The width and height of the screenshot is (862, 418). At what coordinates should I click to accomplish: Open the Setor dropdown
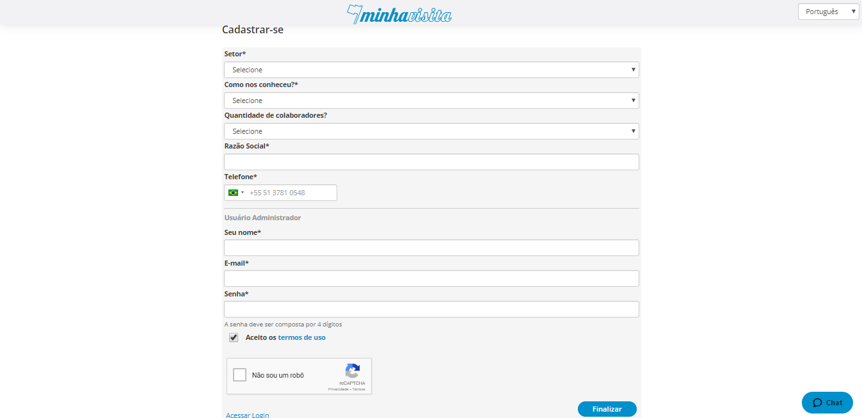(431, 70)
